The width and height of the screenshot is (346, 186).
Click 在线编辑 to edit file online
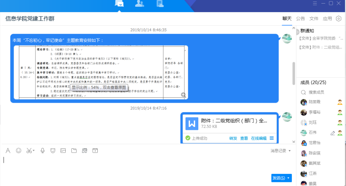(259, 138)
